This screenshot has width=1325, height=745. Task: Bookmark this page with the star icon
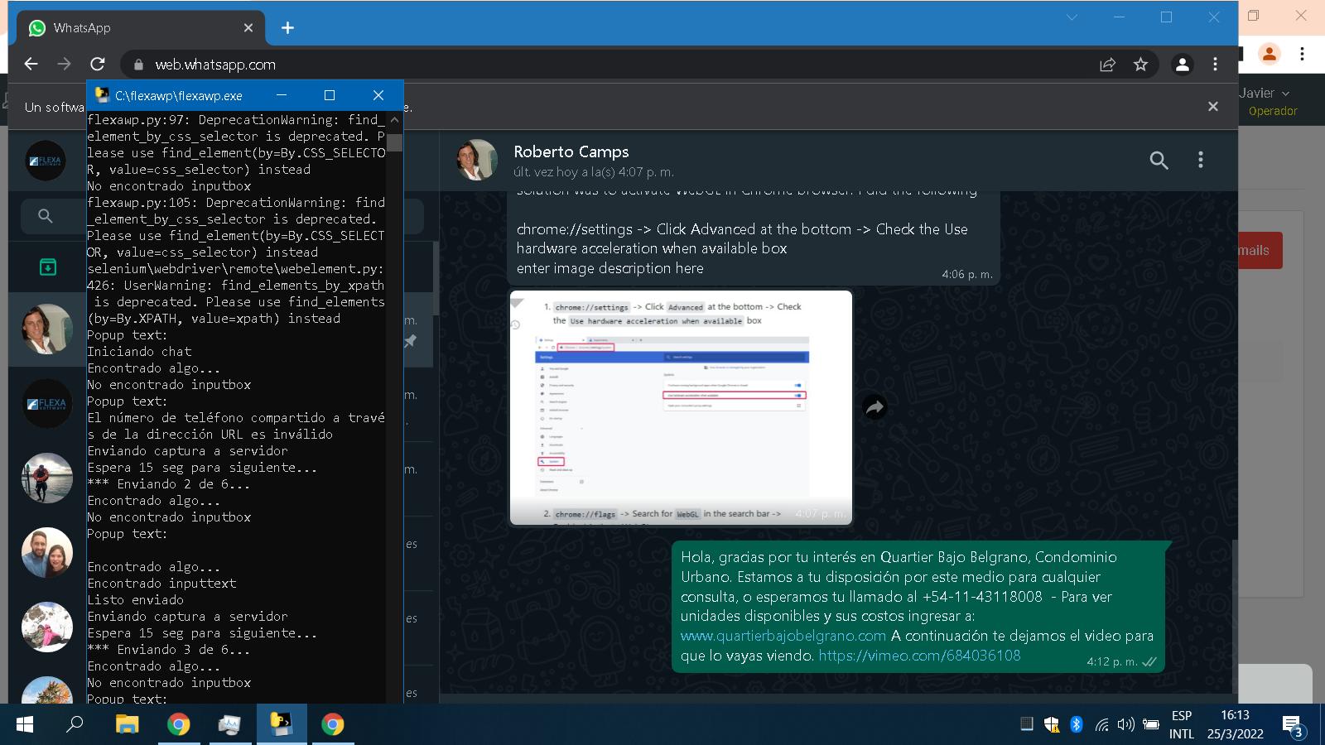coord(1140,65)
